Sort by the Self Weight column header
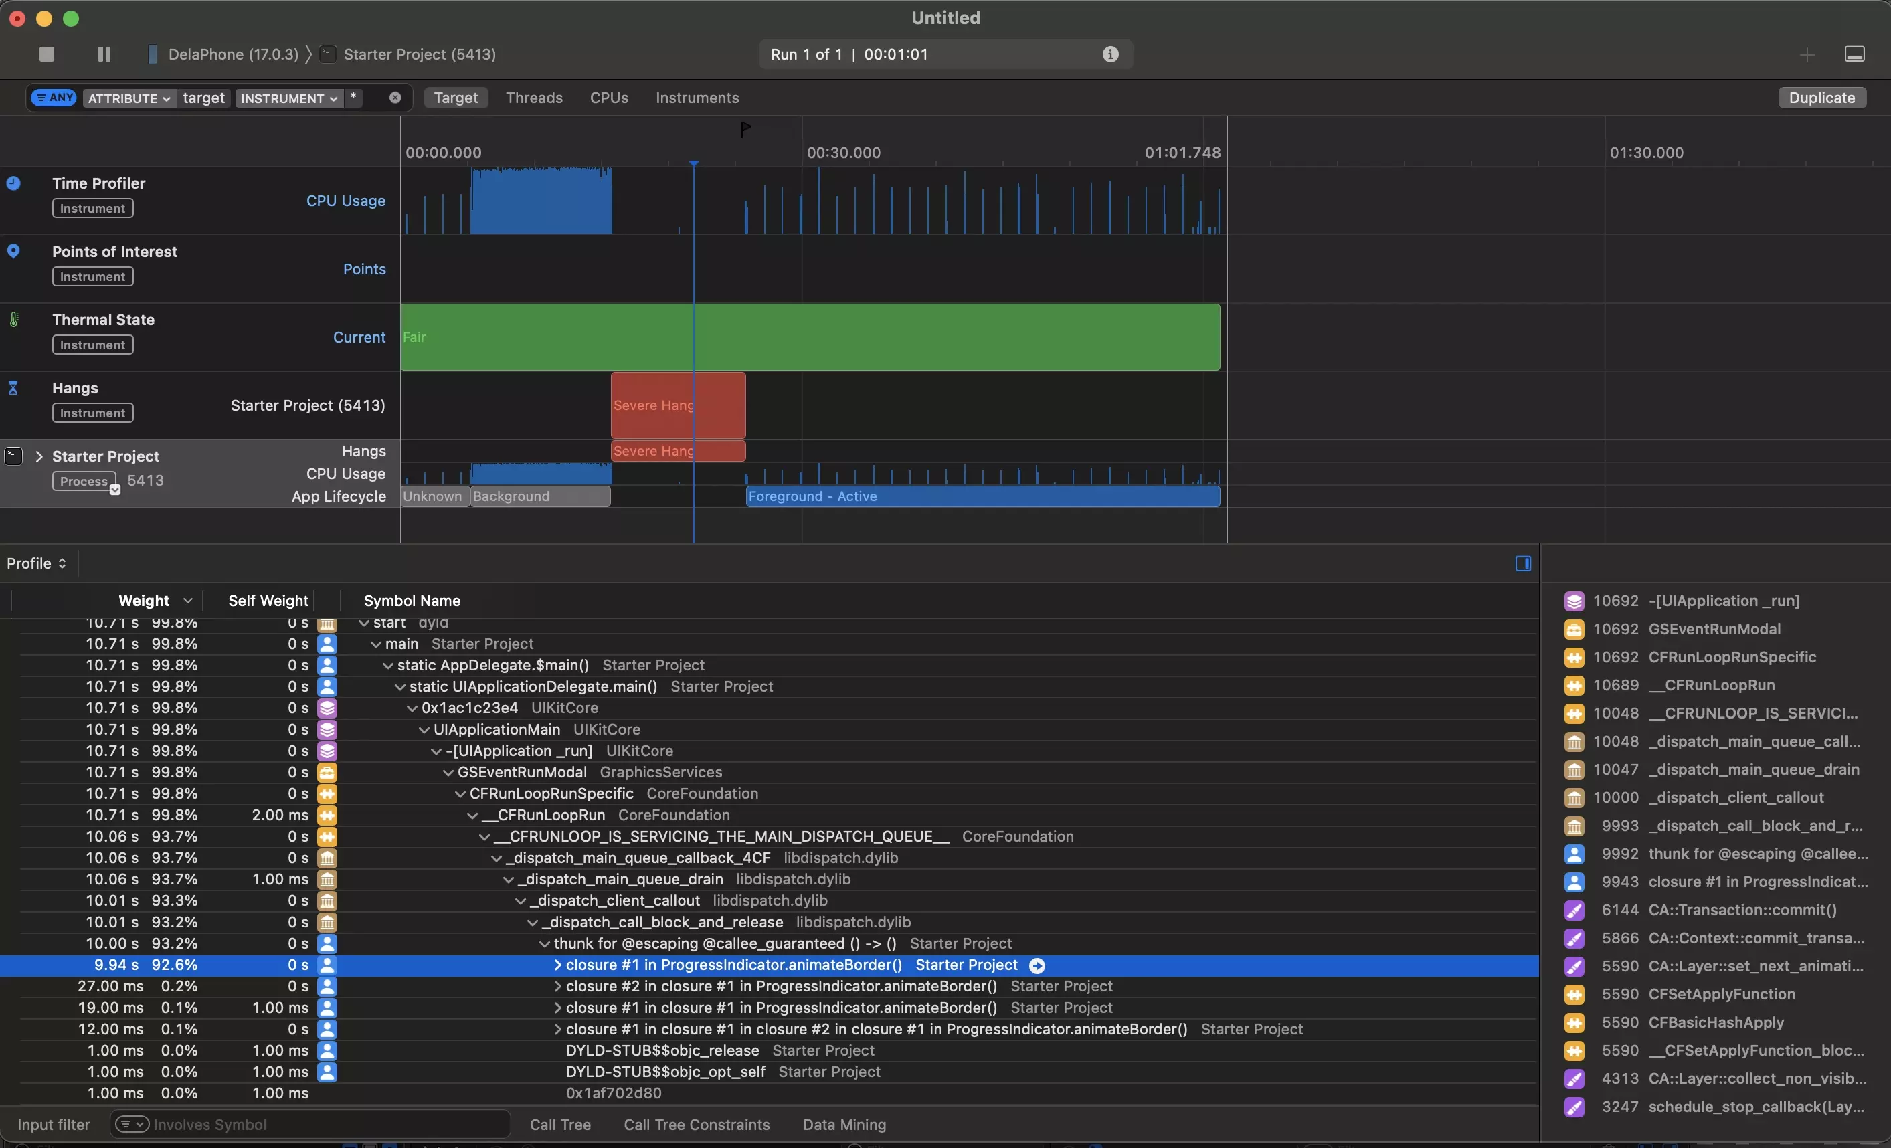Screen dimensions: 1891x1148 click(x=268, y=601)
